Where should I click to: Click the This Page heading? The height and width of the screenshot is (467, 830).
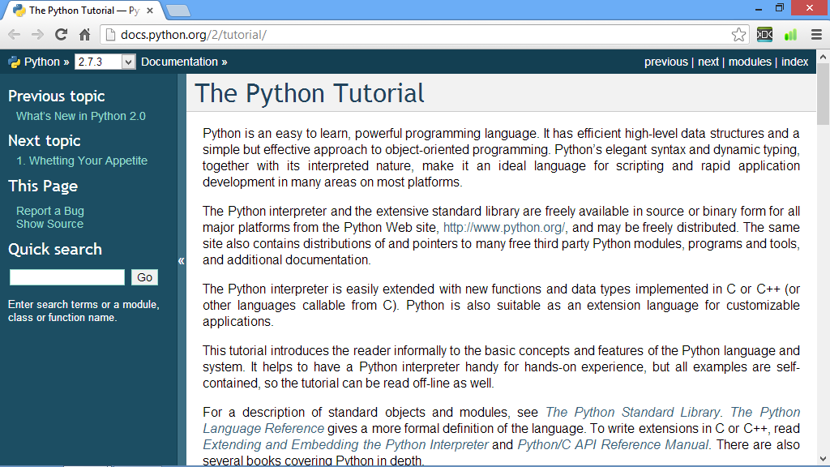pyautogui.click(x=43, y=186)
